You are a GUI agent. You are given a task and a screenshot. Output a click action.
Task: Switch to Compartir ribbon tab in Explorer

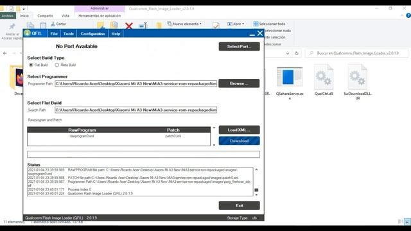[45, 15]
